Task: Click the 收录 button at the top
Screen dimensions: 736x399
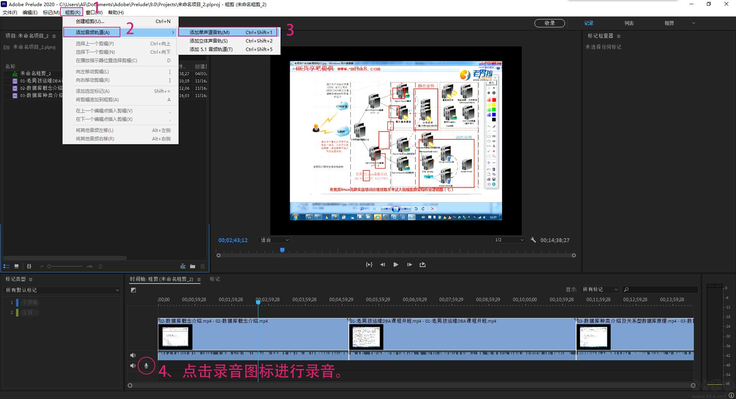Action: [550, 23]
